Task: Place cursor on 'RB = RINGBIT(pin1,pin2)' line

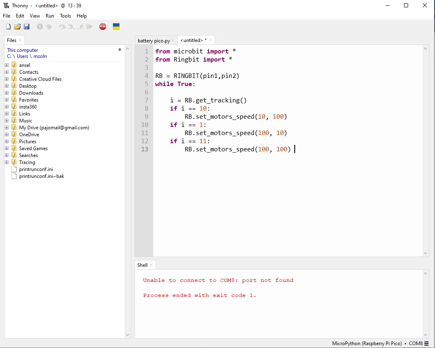Action: coord(197,76)
